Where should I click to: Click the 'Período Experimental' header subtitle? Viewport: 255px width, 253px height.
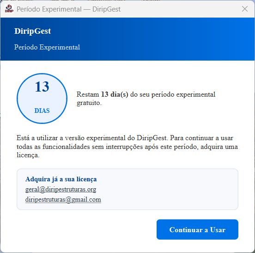[47, 47]
